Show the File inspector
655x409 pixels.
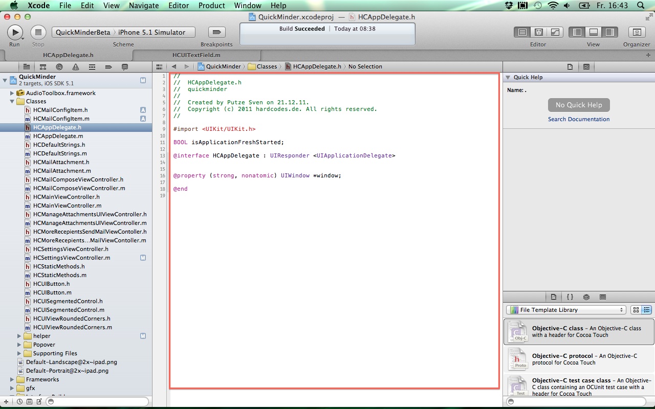(x=570, y=67)
